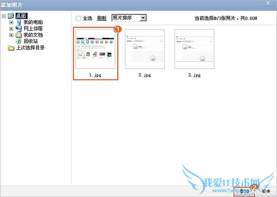Image resolution: width=277 pixels, height=197 pixels.
Task: Click the Add (添加) button
Action: 244,191
